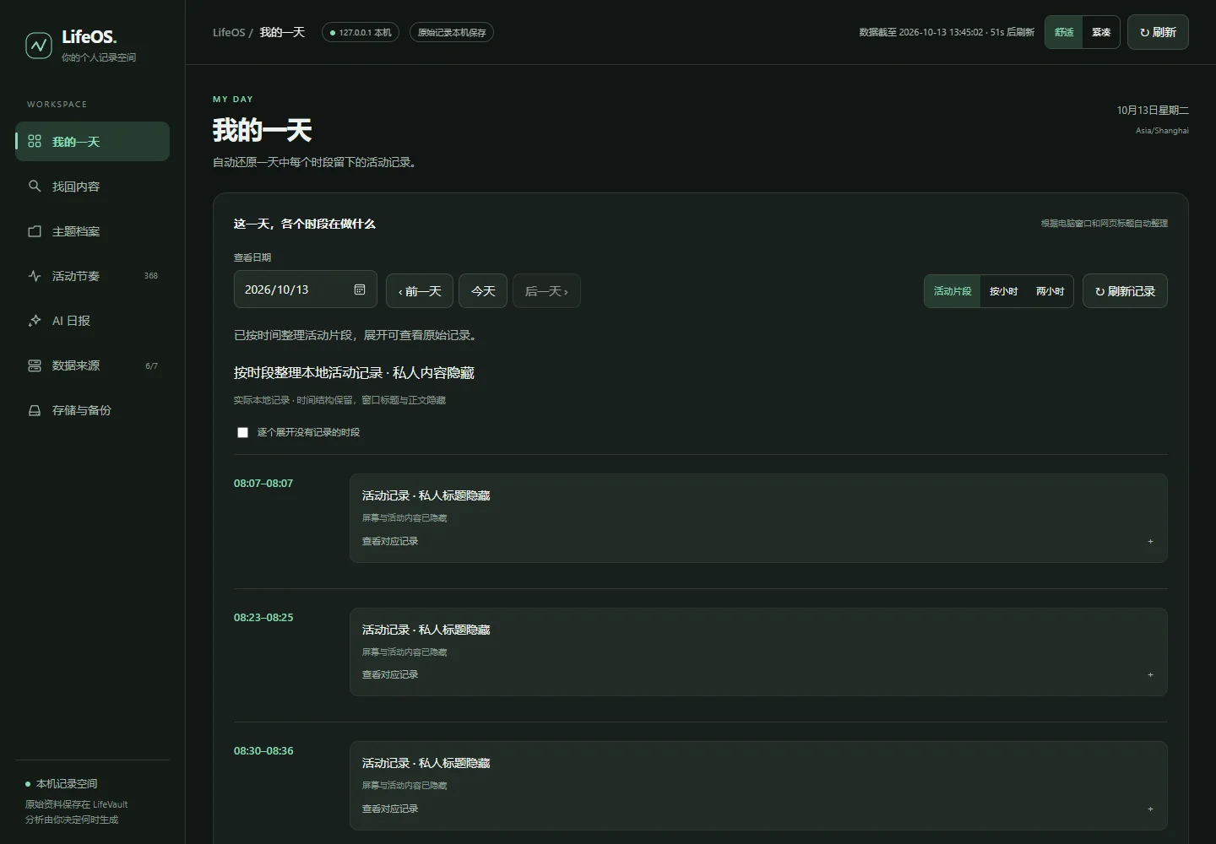Click the top-right 刷新 button

coord(1158,32)
